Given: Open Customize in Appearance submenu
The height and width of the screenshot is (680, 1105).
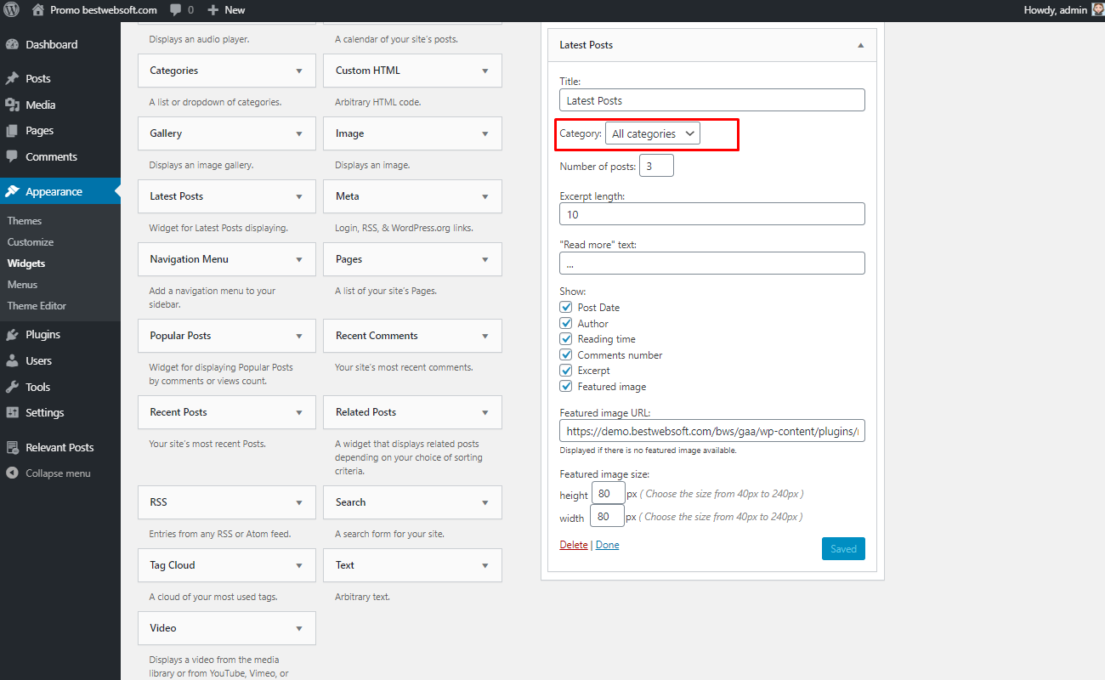Looking at the screenshot, I should (31, 242).
